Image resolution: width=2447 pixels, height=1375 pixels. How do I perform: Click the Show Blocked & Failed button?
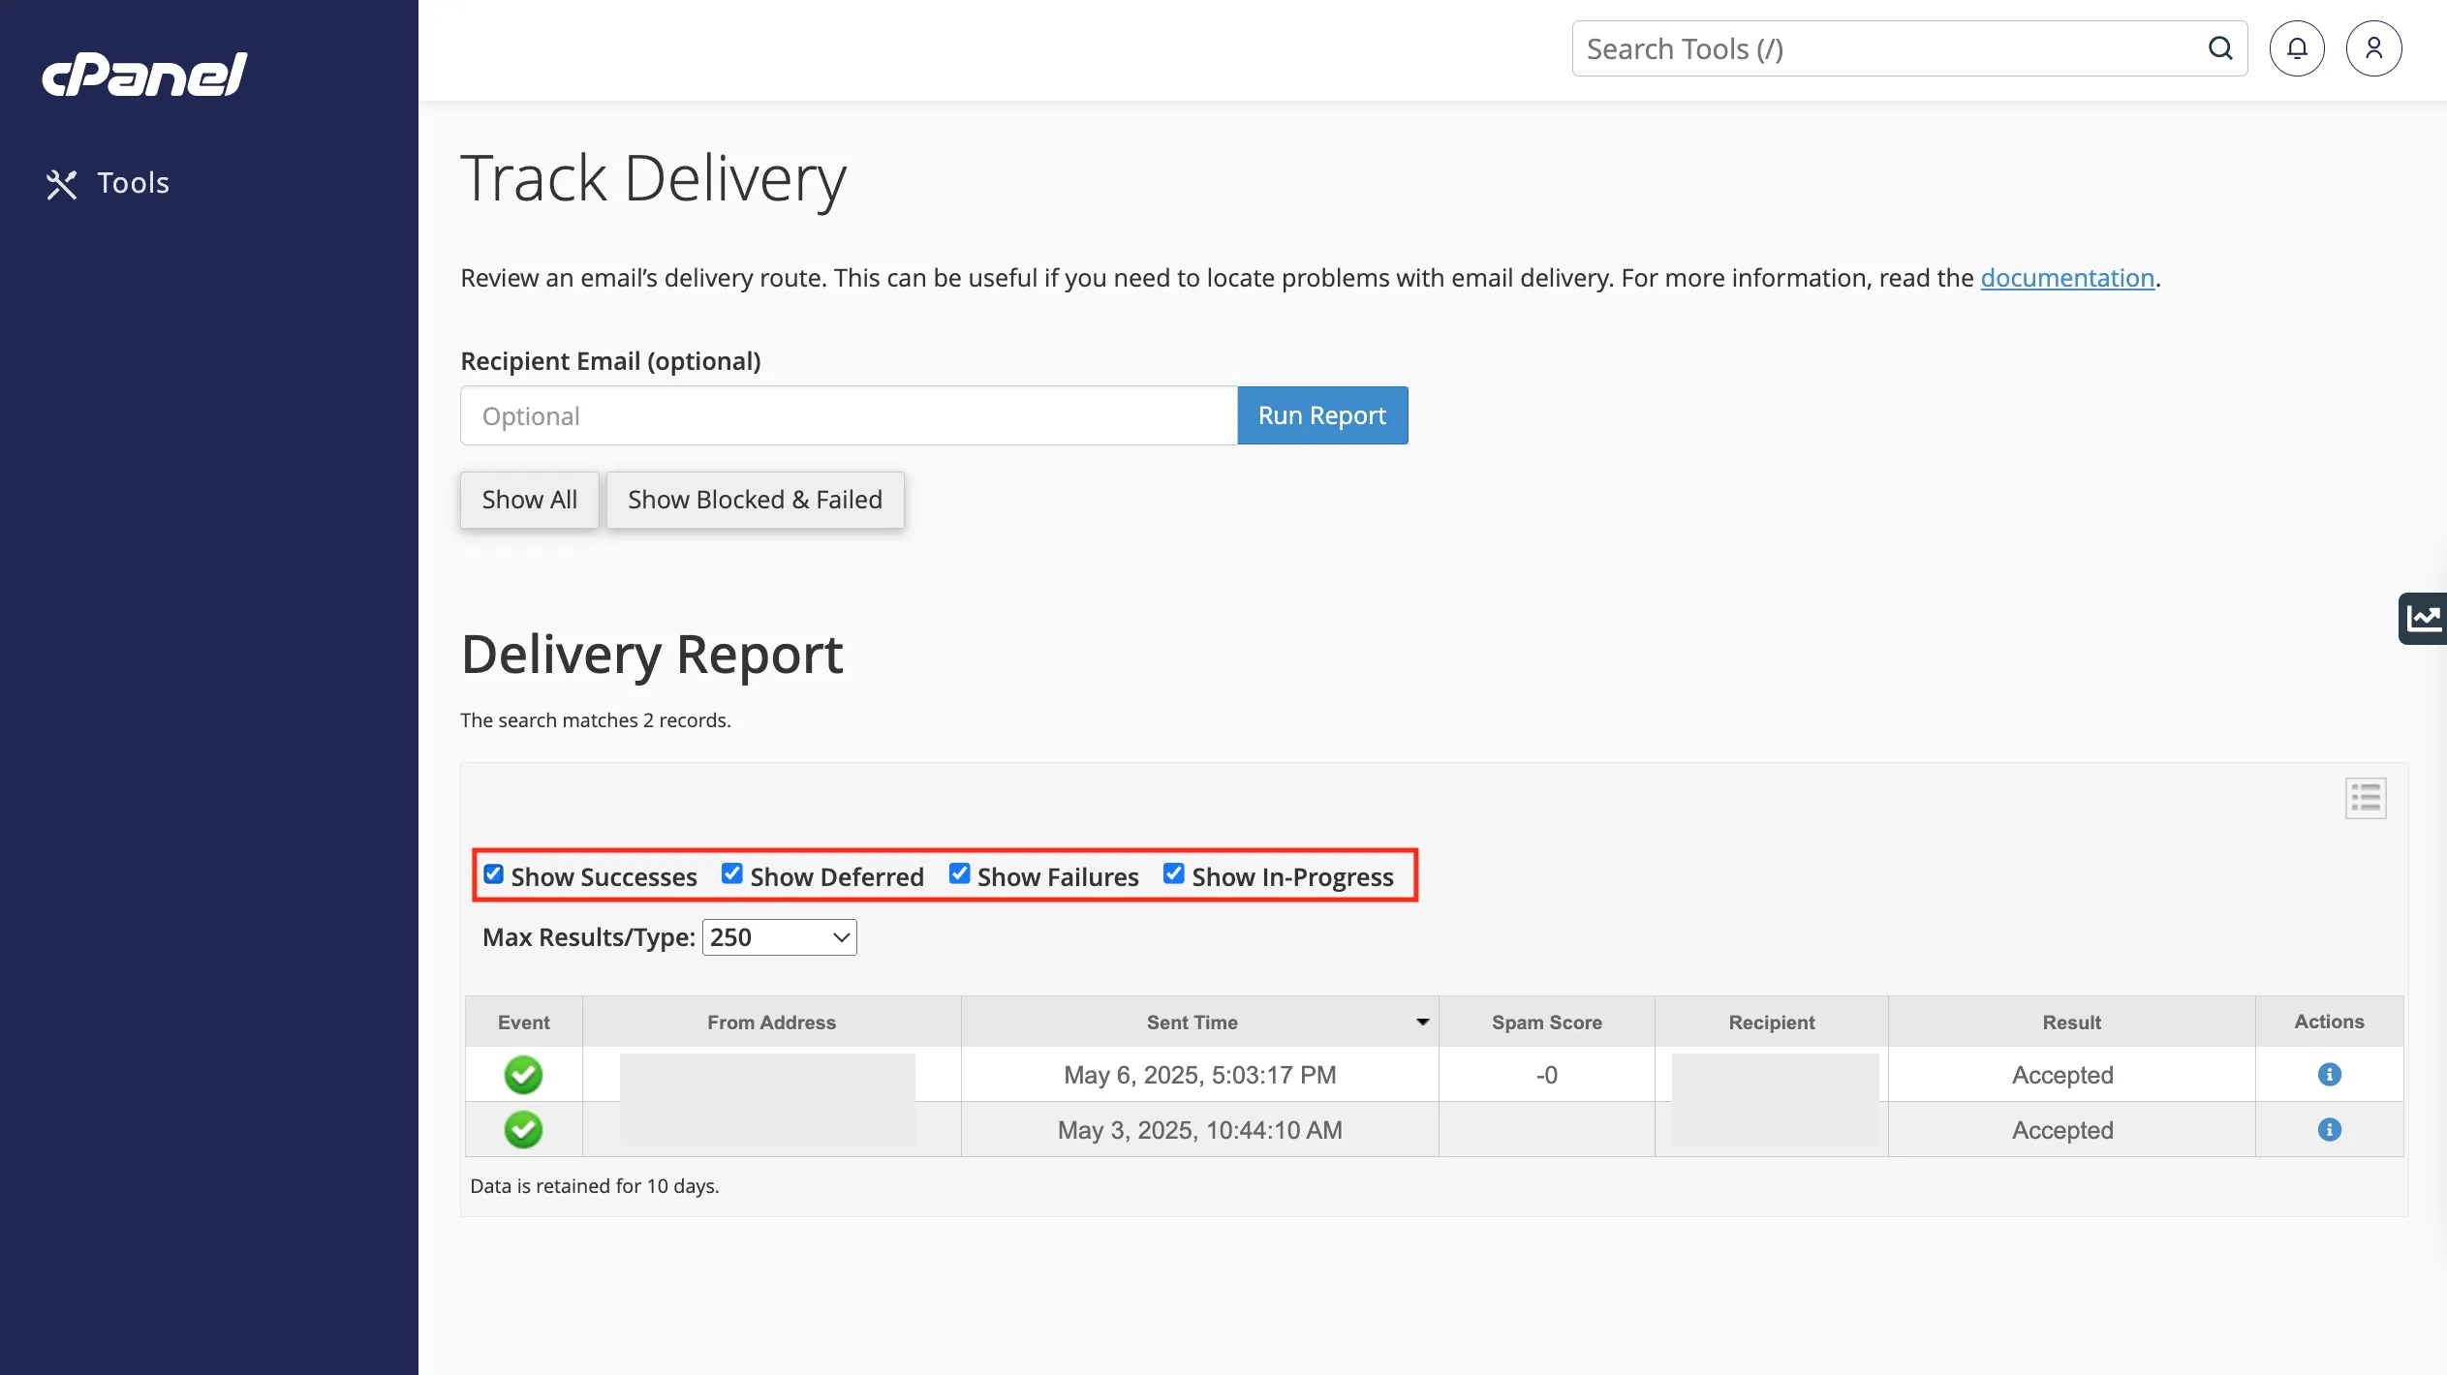point(755,500)
